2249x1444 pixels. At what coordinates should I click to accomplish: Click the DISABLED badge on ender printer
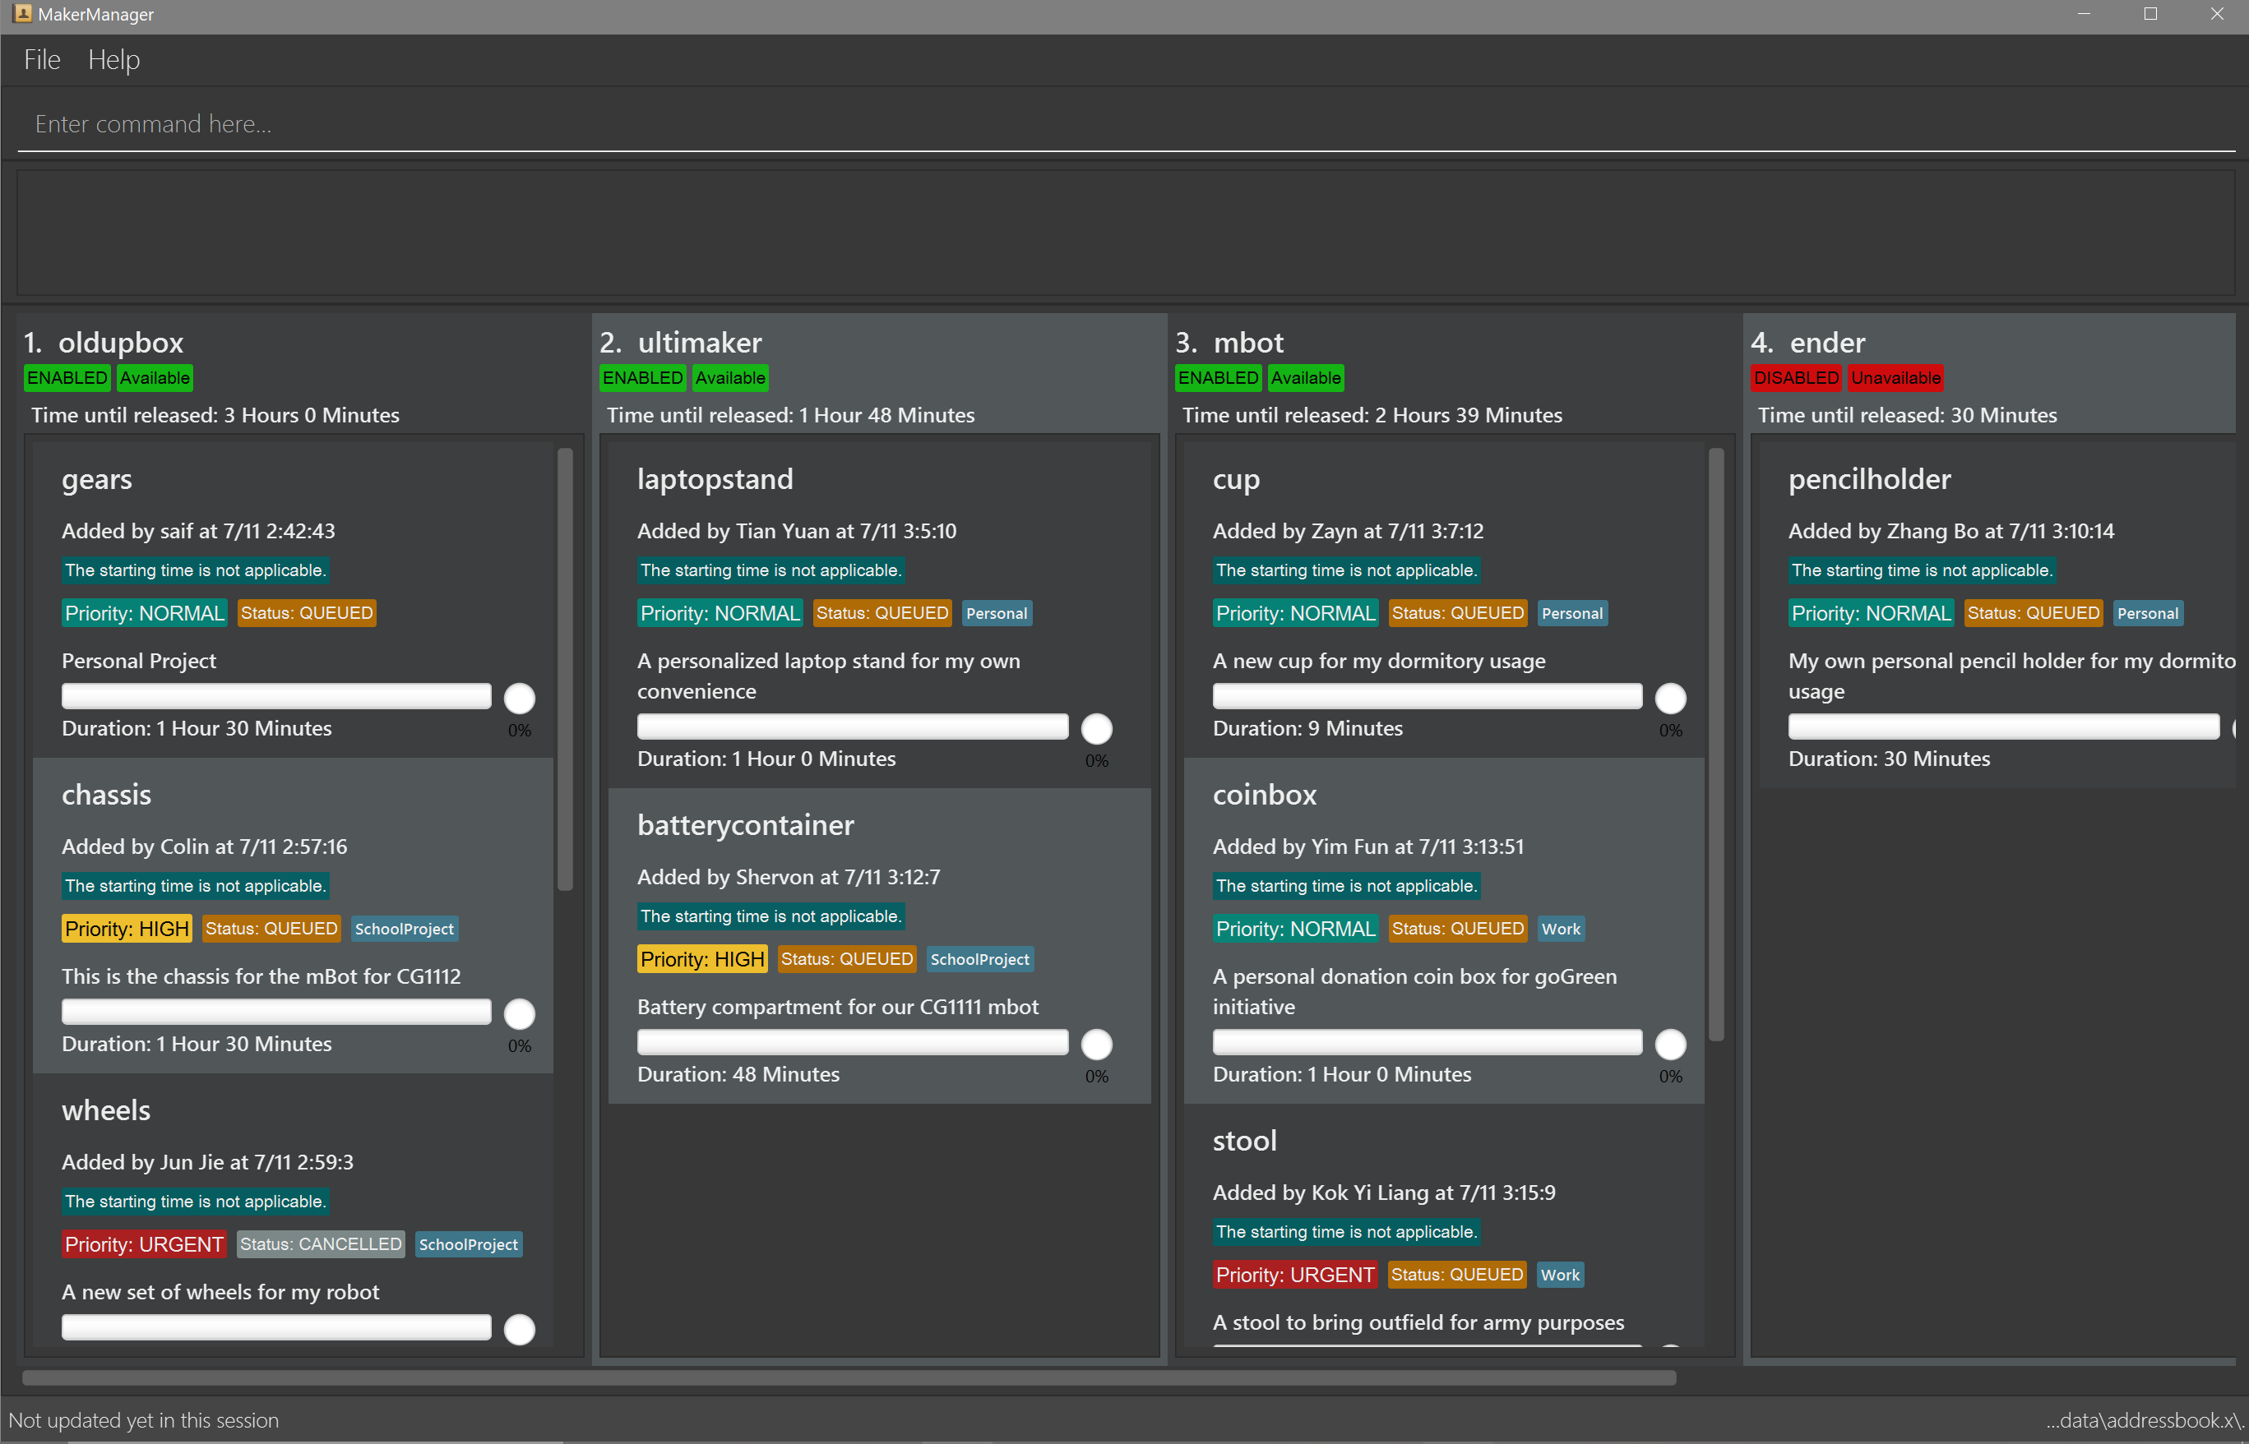[1796, 378]
